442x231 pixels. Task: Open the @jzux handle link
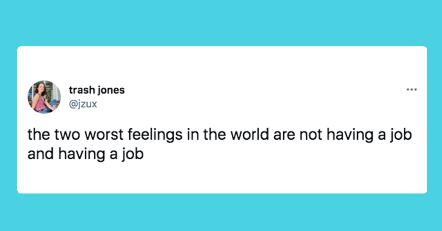tap(83, 104)
